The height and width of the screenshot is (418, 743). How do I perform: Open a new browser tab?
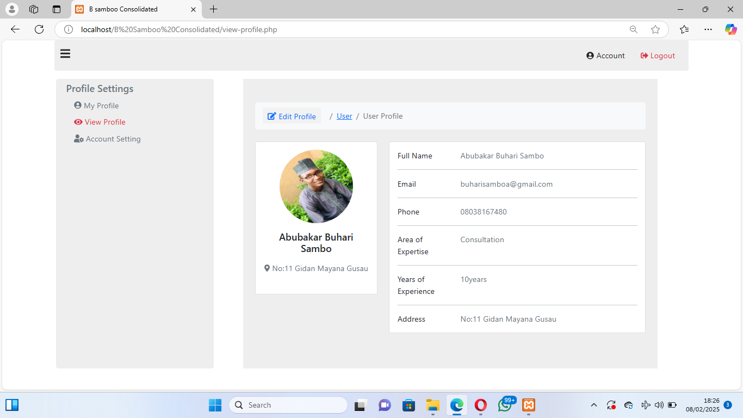[214, 9]
